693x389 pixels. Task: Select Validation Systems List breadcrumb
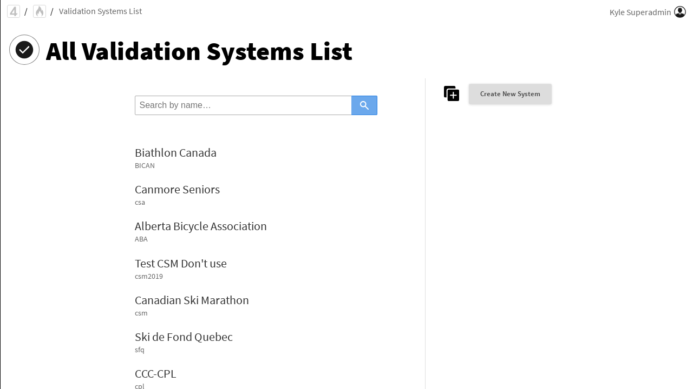click(100, 11)
